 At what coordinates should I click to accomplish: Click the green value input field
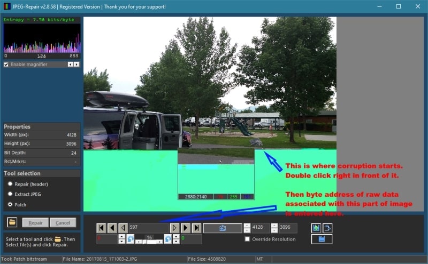tap(192, 239)
